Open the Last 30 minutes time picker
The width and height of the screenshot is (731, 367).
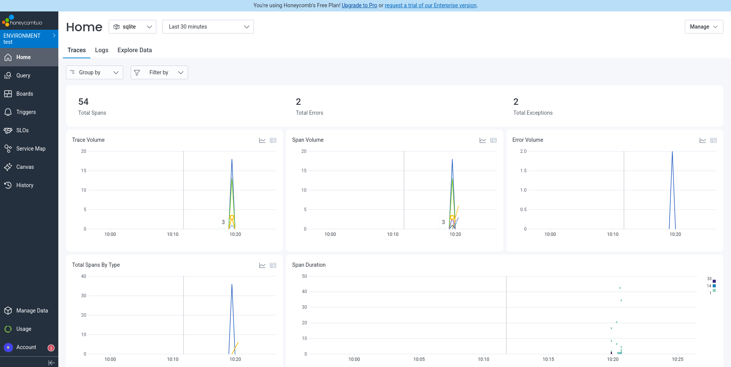coord(208,27)
